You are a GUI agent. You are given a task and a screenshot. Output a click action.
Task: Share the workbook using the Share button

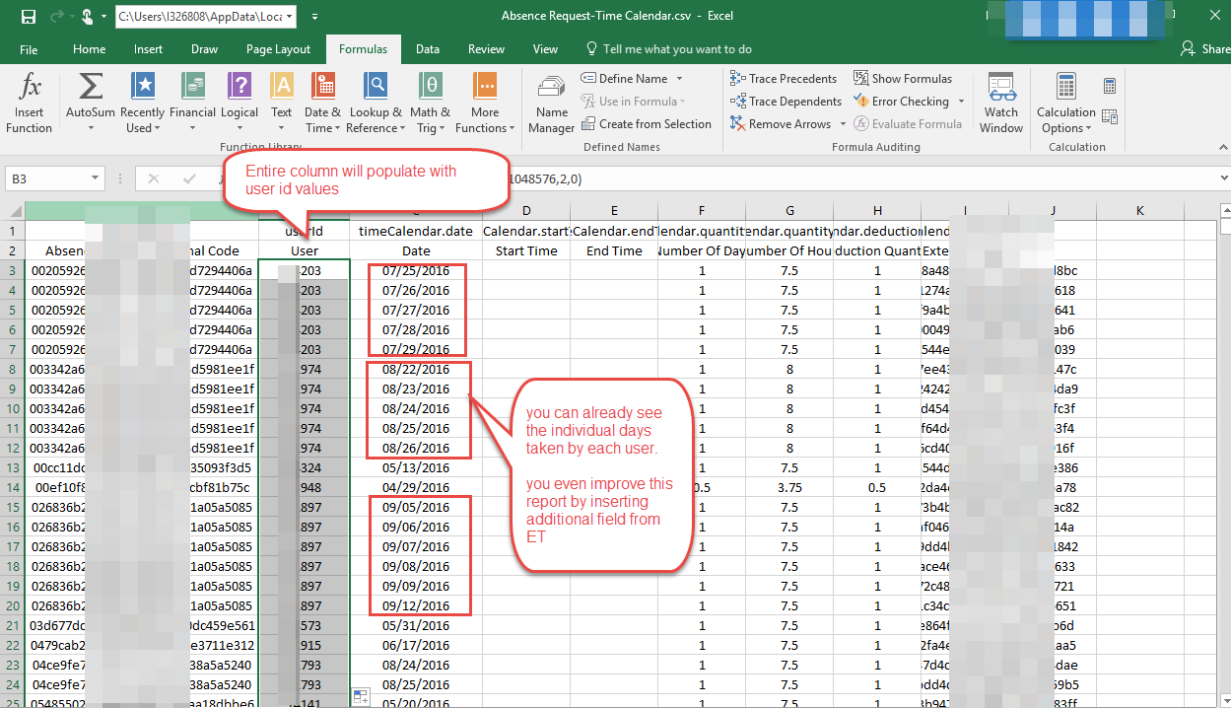click(x=1205, y=49)
